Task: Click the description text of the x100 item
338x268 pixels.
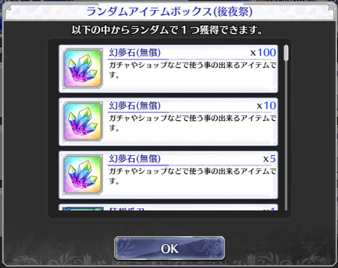Action: 193,70
